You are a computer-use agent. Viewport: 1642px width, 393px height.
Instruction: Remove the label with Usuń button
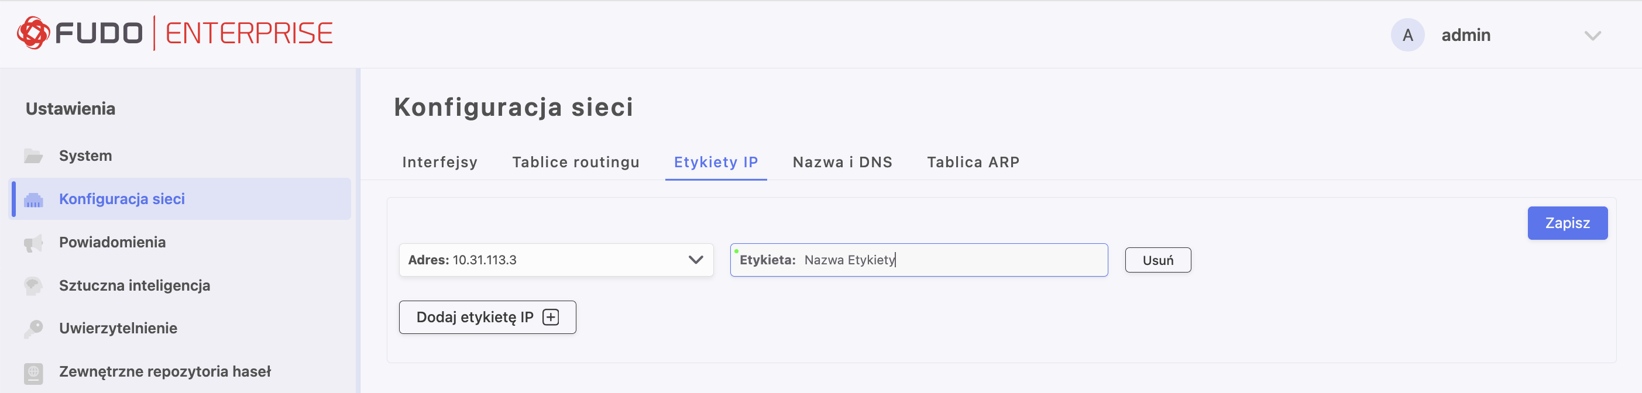[1157, 260]
